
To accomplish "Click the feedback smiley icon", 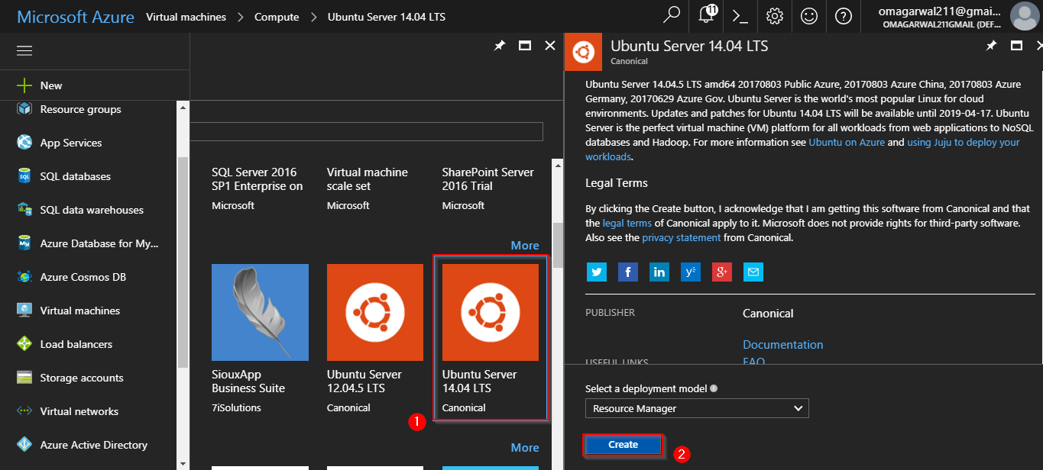I will 809,16.
